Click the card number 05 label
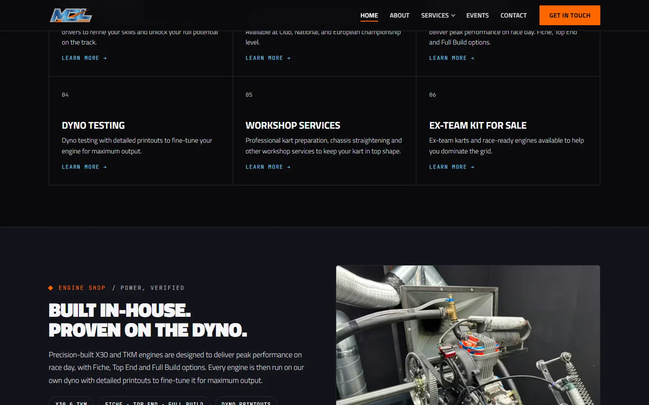 pos(249,95)
